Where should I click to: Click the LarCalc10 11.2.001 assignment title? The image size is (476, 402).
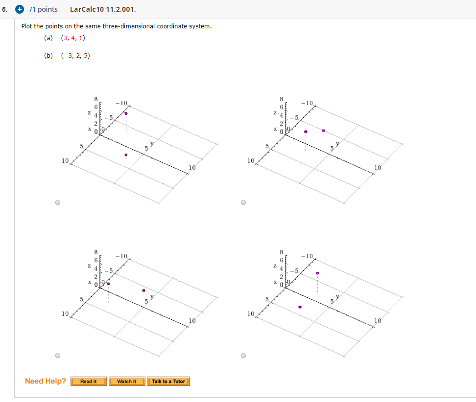(x=102, y=9)
